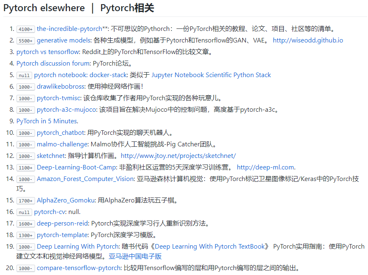Image resolution: width=368 pixels, height=275 pixels.
Task: Open compare-tensorflow-pytorch link
Action: [79, 268]
